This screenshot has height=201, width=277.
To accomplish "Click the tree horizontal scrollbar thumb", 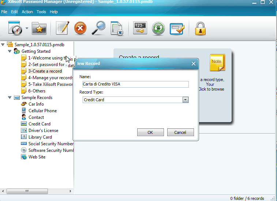I will pyautogui.click(x=27, y=191).
